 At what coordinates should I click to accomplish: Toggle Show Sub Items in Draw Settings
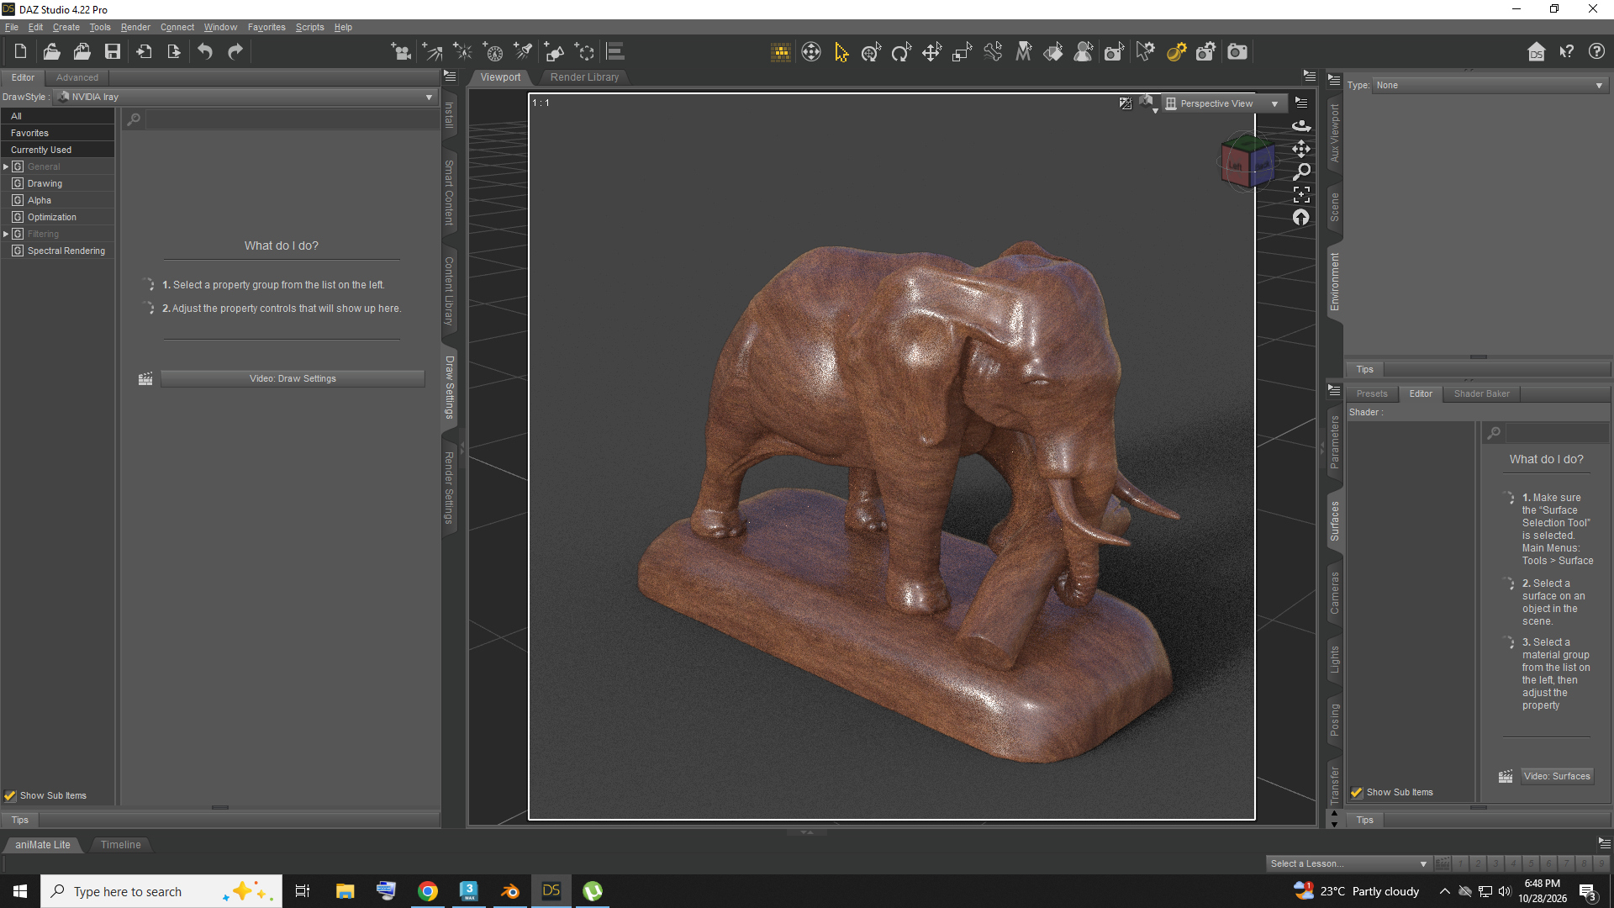click(x=10, y=795)
